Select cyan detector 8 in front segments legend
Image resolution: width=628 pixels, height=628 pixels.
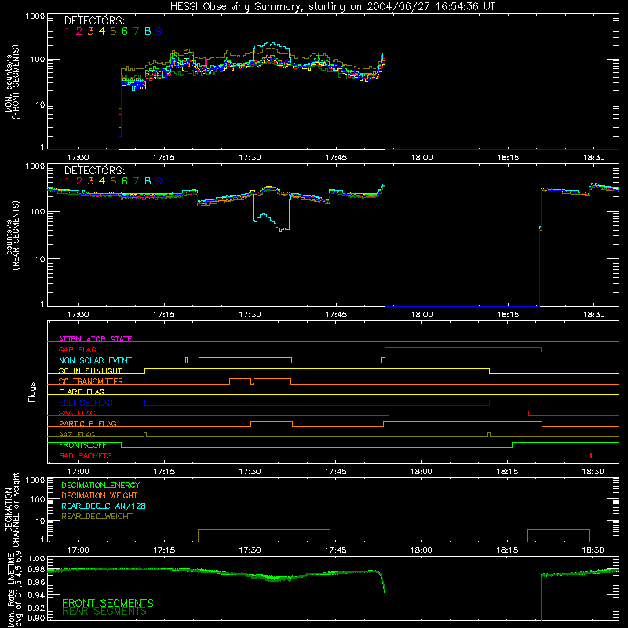coord(148,31)
